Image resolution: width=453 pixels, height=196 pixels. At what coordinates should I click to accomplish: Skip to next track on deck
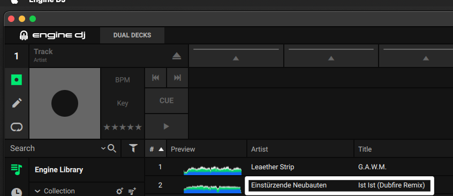pyautogui.click(x=177, y=78)
